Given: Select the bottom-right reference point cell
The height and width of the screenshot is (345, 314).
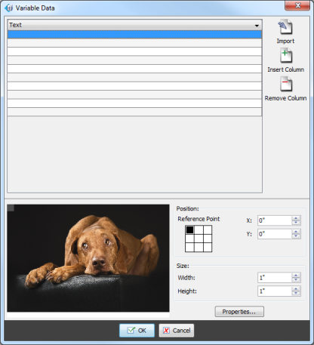Looking at the screenshot, I should click(x=208, y=248).
